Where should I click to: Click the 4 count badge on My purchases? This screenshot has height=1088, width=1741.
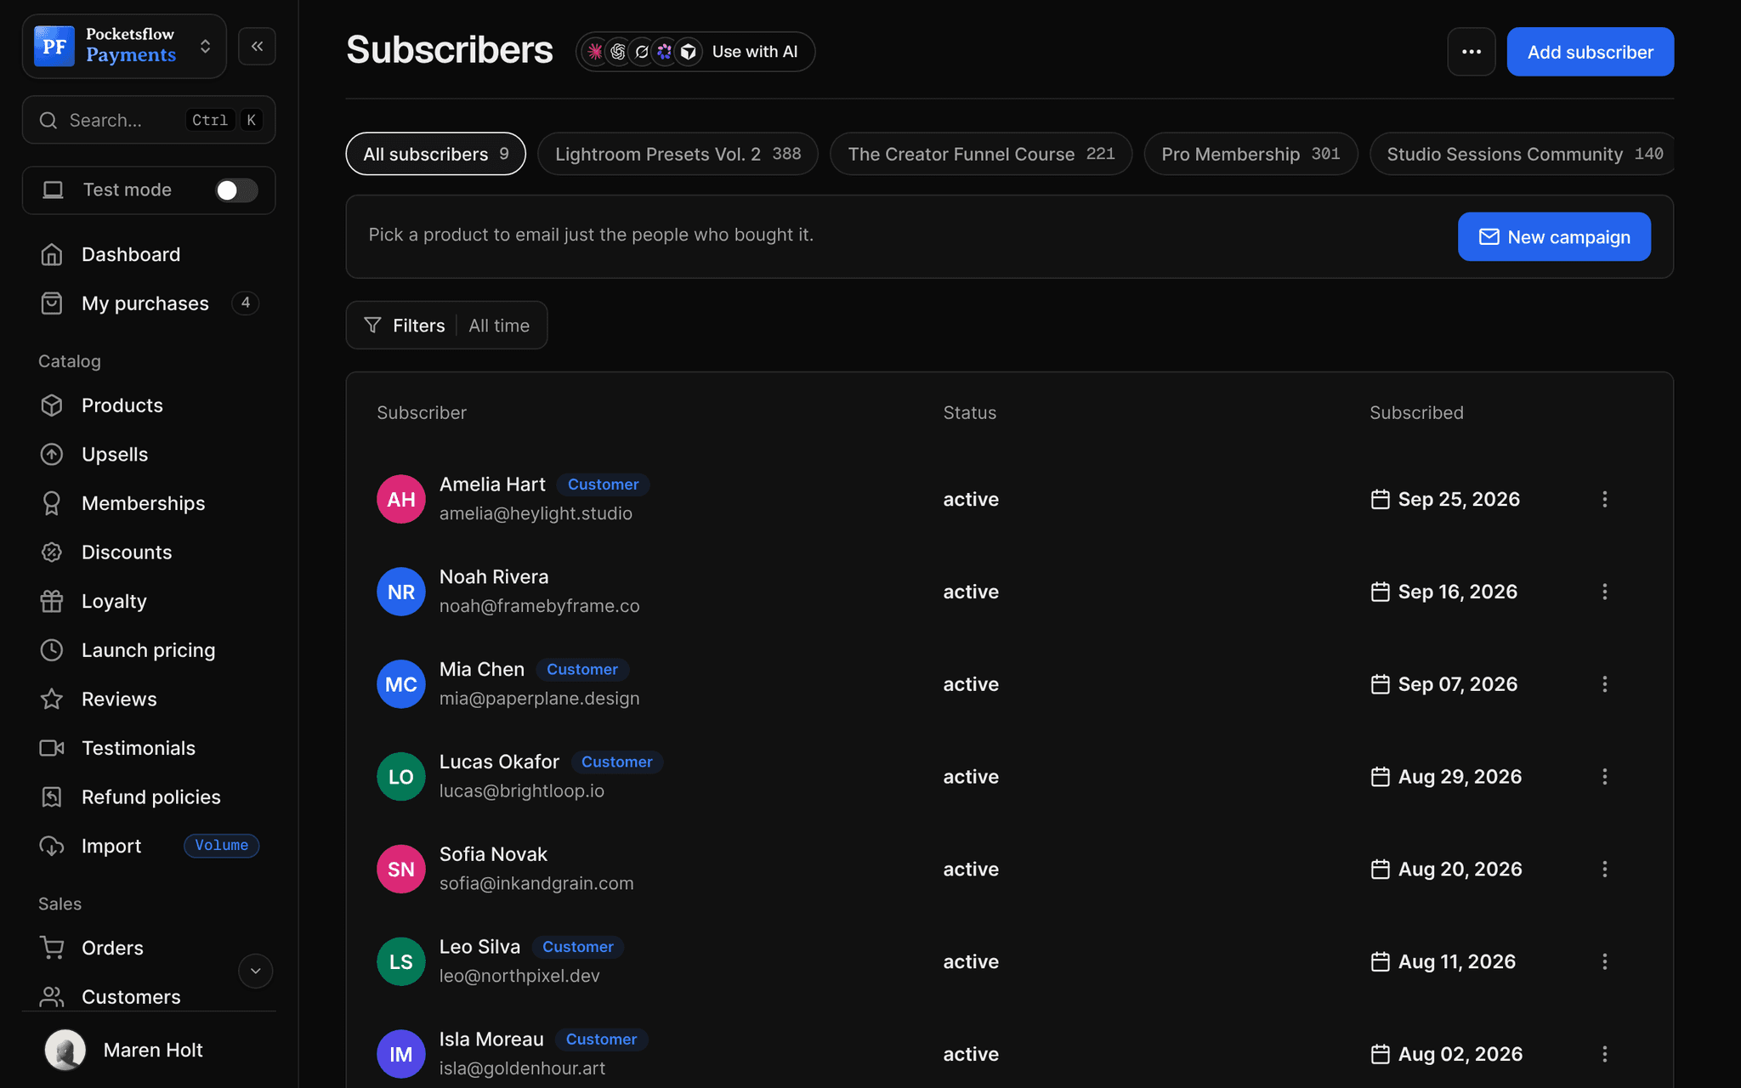pyautogui.click(x=245, y=303)
